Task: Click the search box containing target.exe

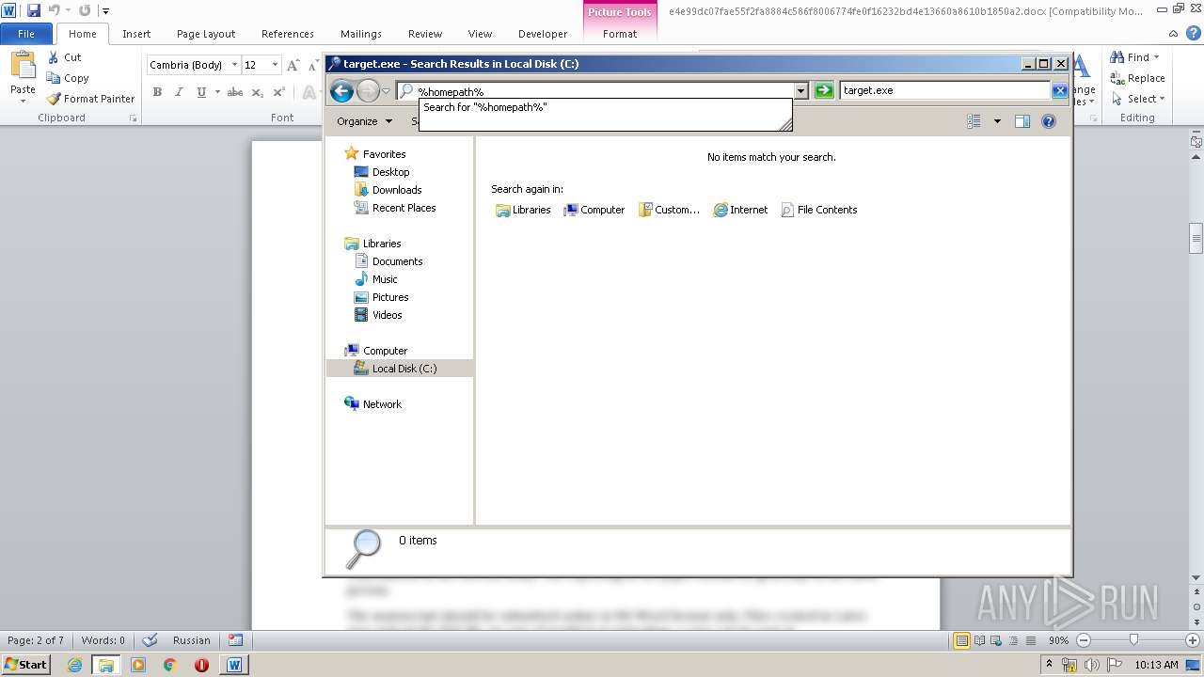Action: click(945, 90)
